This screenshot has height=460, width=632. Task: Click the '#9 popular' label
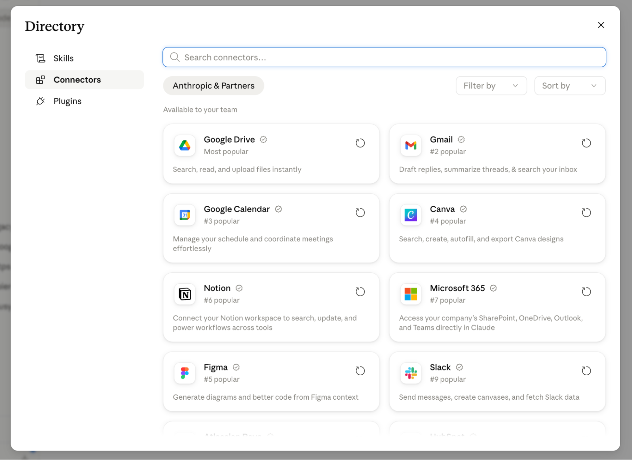448,379
